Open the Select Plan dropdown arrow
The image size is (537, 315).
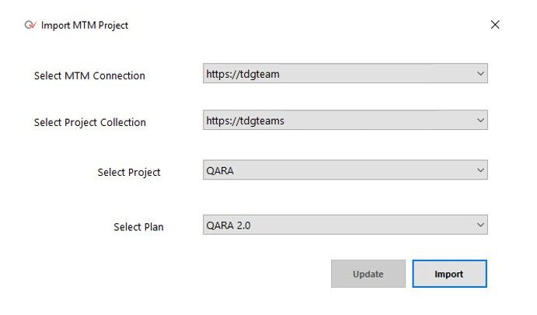coord(480,225)
